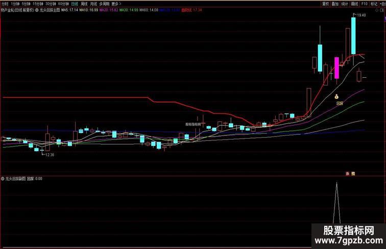386x249 pixels.
Task: Click the red trend line value 17.34
Action: (198, 10)
